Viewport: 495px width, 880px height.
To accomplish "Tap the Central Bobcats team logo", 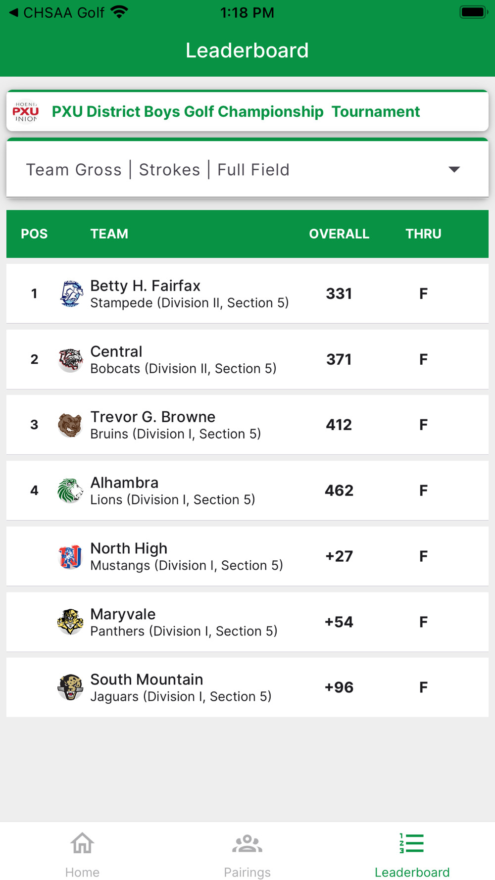I will coord(70,359).
